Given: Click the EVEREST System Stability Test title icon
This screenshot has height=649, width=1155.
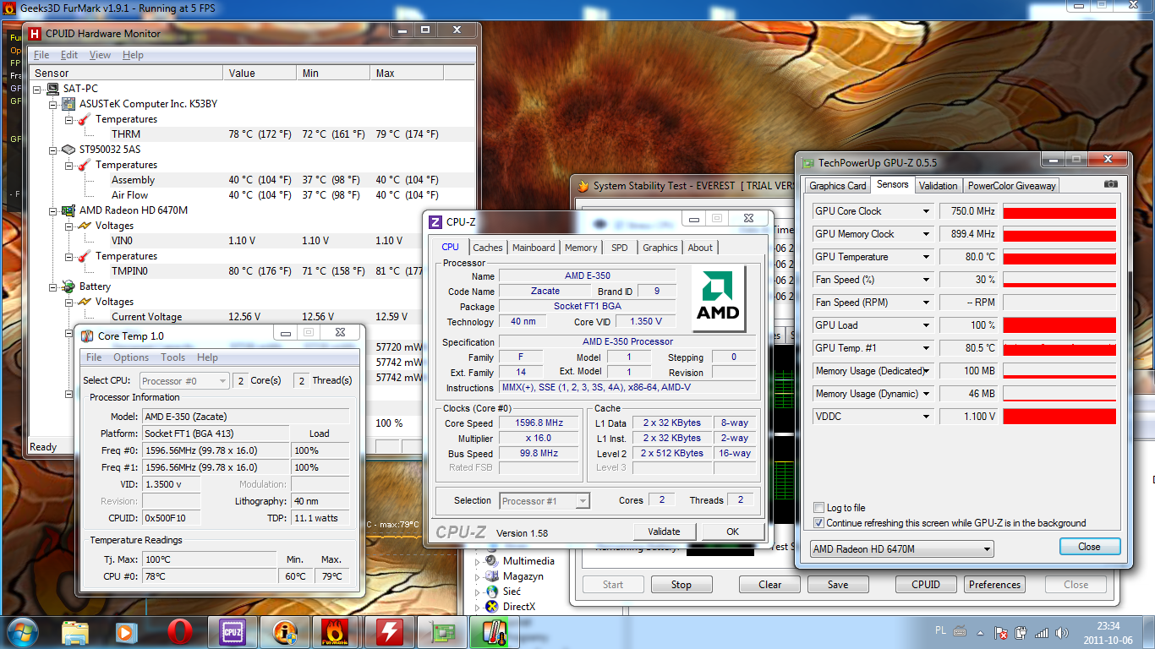Looking at the screenshot, I should 583,186.
